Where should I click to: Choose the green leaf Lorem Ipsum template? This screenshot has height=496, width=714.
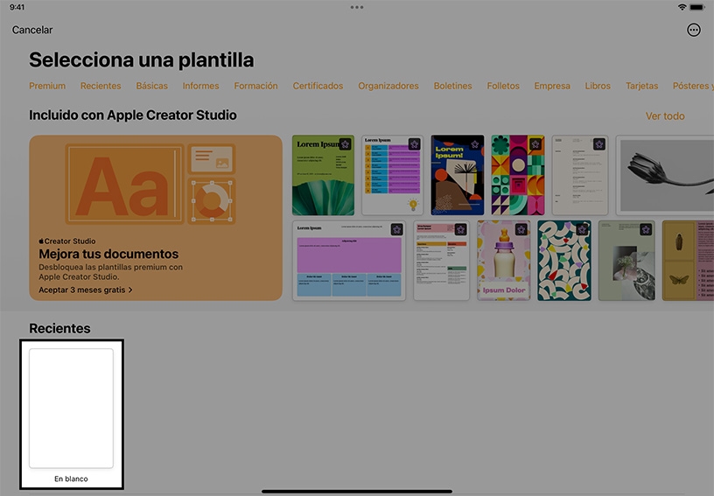pyautogui.click(x=323, y=175)
